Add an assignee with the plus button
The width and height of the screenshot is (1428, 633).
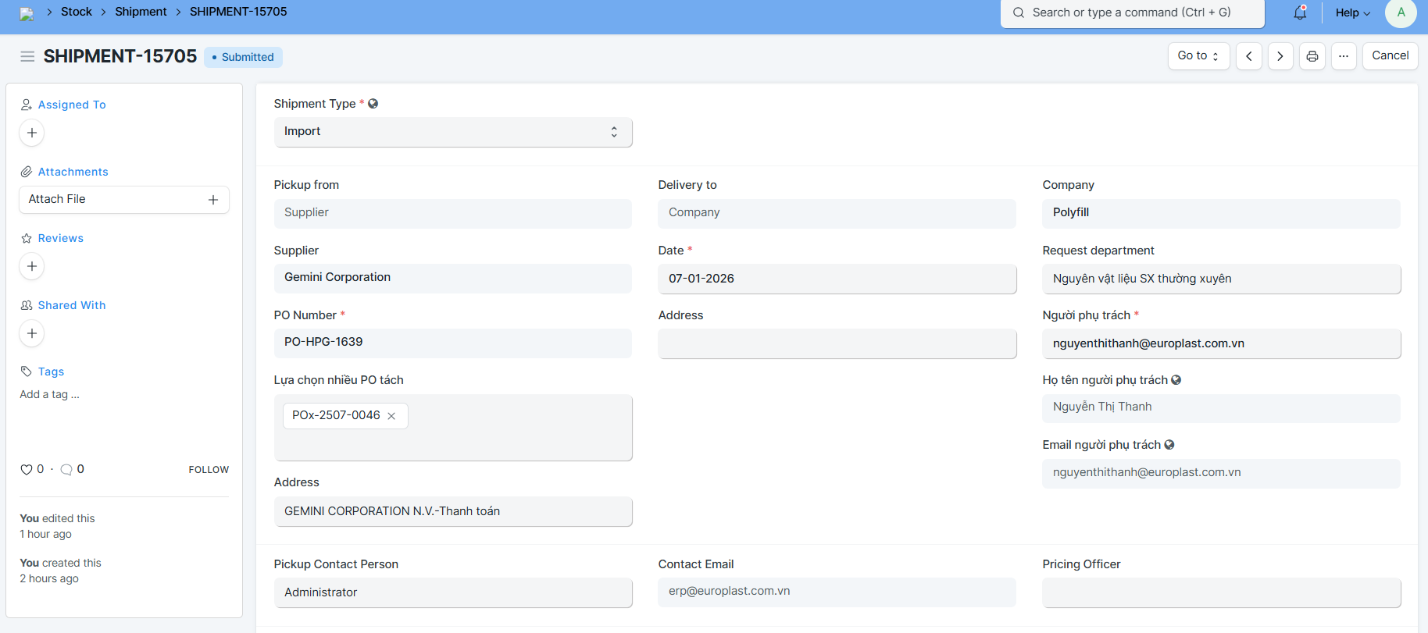coord(32,133)
